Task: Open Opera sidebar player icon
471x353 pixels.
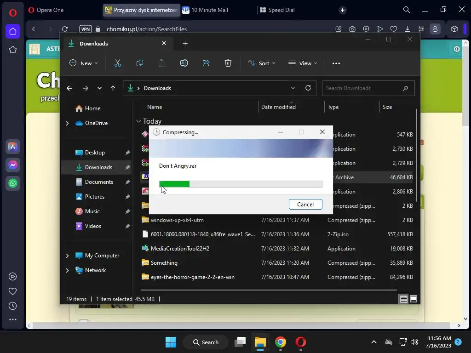Action: tap(12, 276)
